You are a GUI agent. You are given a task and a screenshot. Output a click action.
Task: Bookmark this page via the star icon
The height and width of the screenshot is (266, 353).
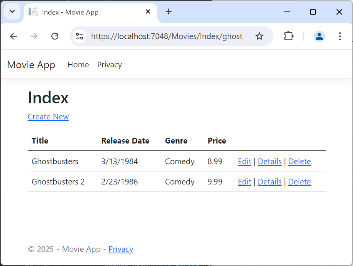[x=259, y=36]
